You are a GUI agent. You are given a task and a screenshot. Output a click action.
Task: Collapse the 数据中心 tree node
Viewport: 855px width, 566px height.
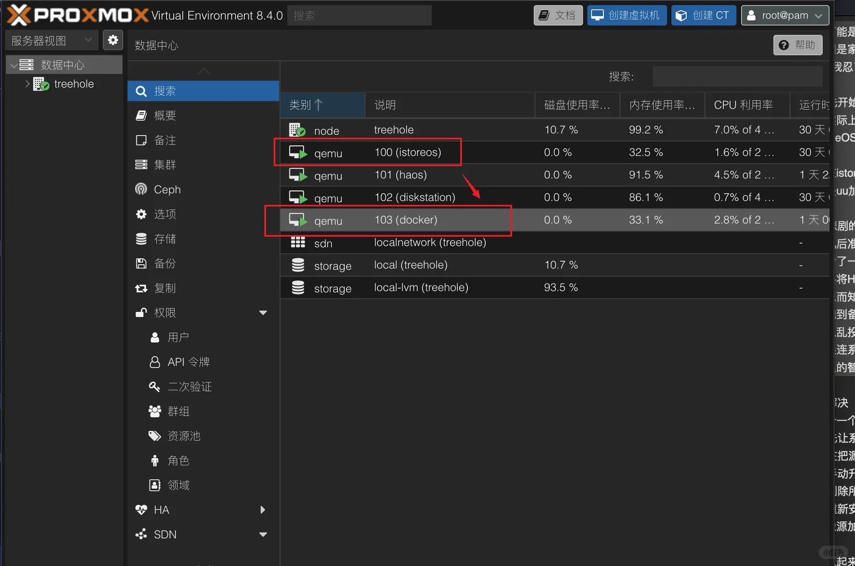coord(14,66)
